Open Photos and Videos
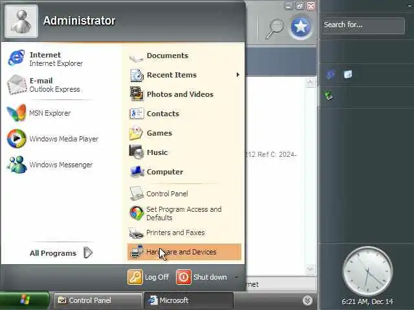Viewport: 414px width, 310px height. [171, 94]
